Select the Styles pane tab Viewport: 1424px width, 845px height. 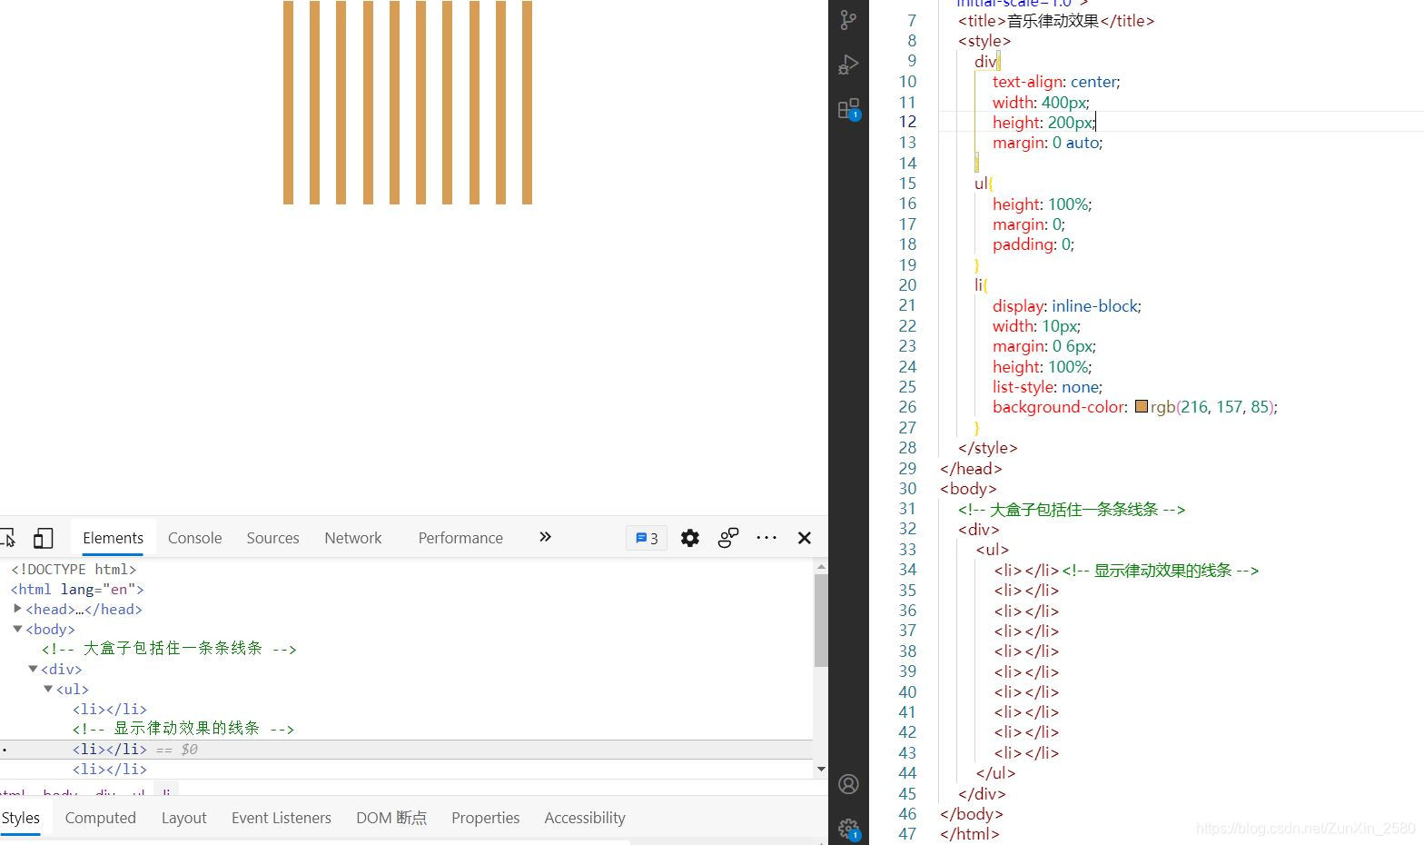[x=20, y=818]
